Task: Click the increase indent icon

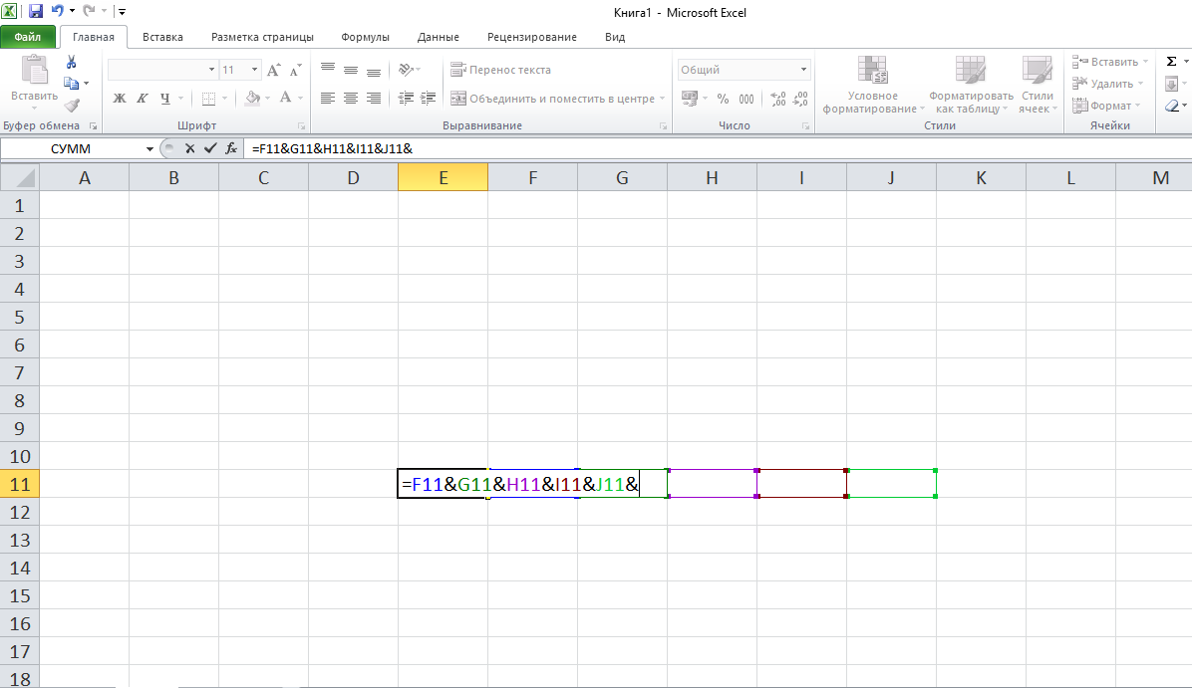Action: 429,98
